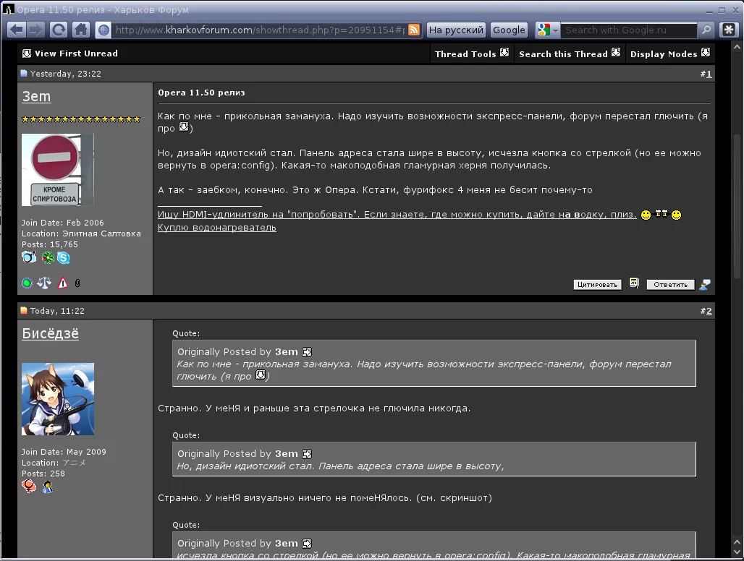Click the Google toolbar button
The image size is (744, 561).
coord(509,30)
